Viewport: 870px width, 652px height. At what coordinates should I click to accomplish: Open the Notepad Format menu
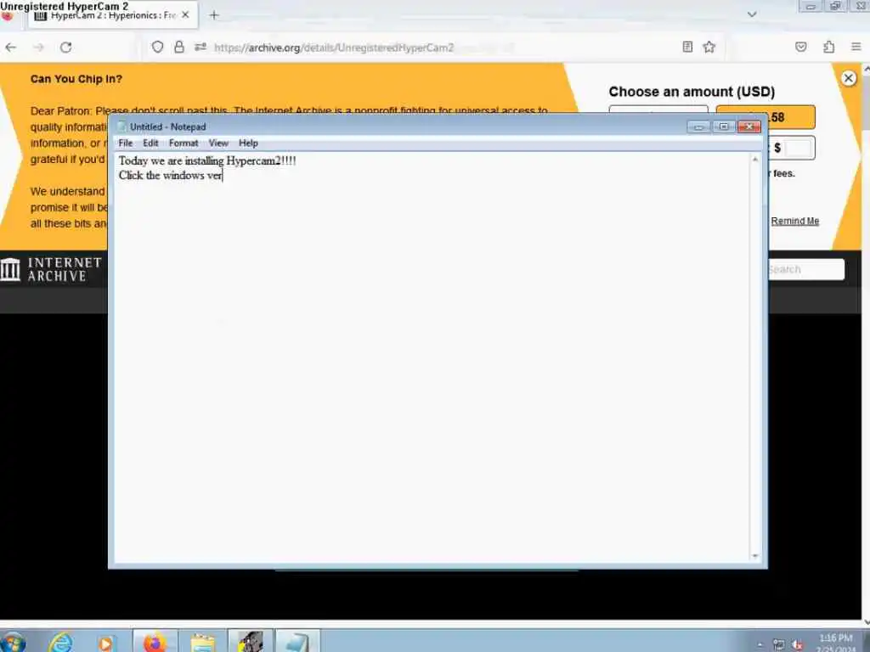click(x=184, y=143)
